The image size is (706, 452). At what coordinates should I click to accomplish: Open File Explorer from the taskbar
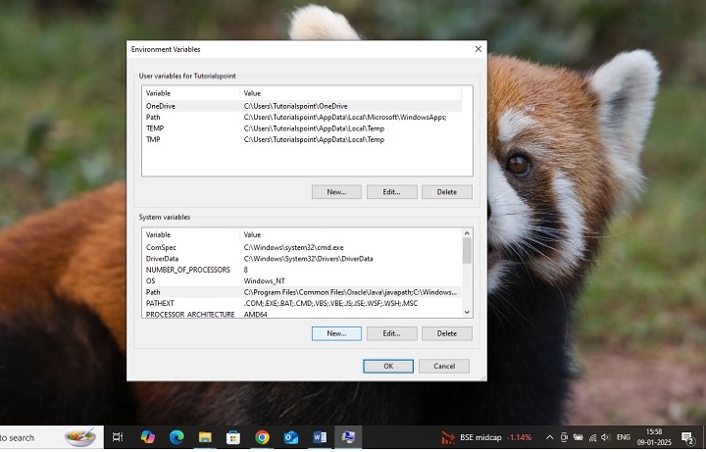[205, 436]
